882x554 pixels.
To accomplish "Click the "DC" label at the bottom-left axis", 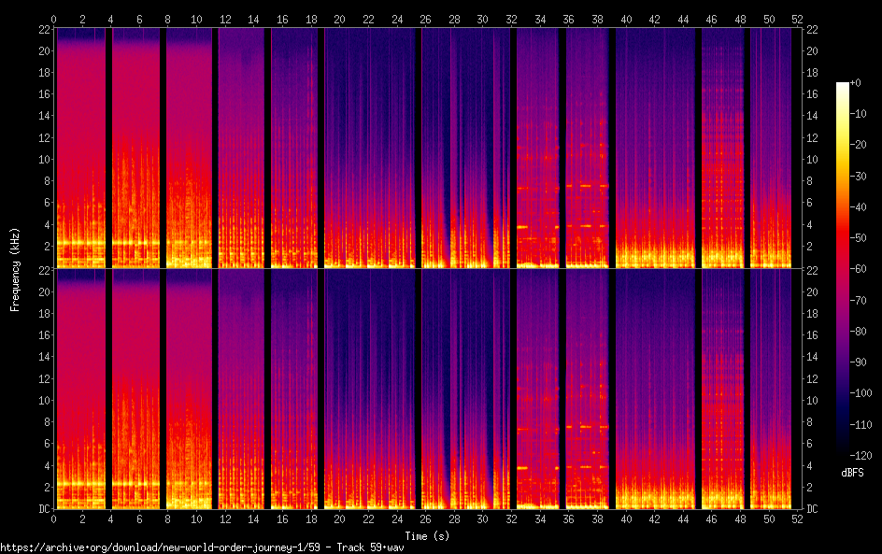I will coord(43,509).
